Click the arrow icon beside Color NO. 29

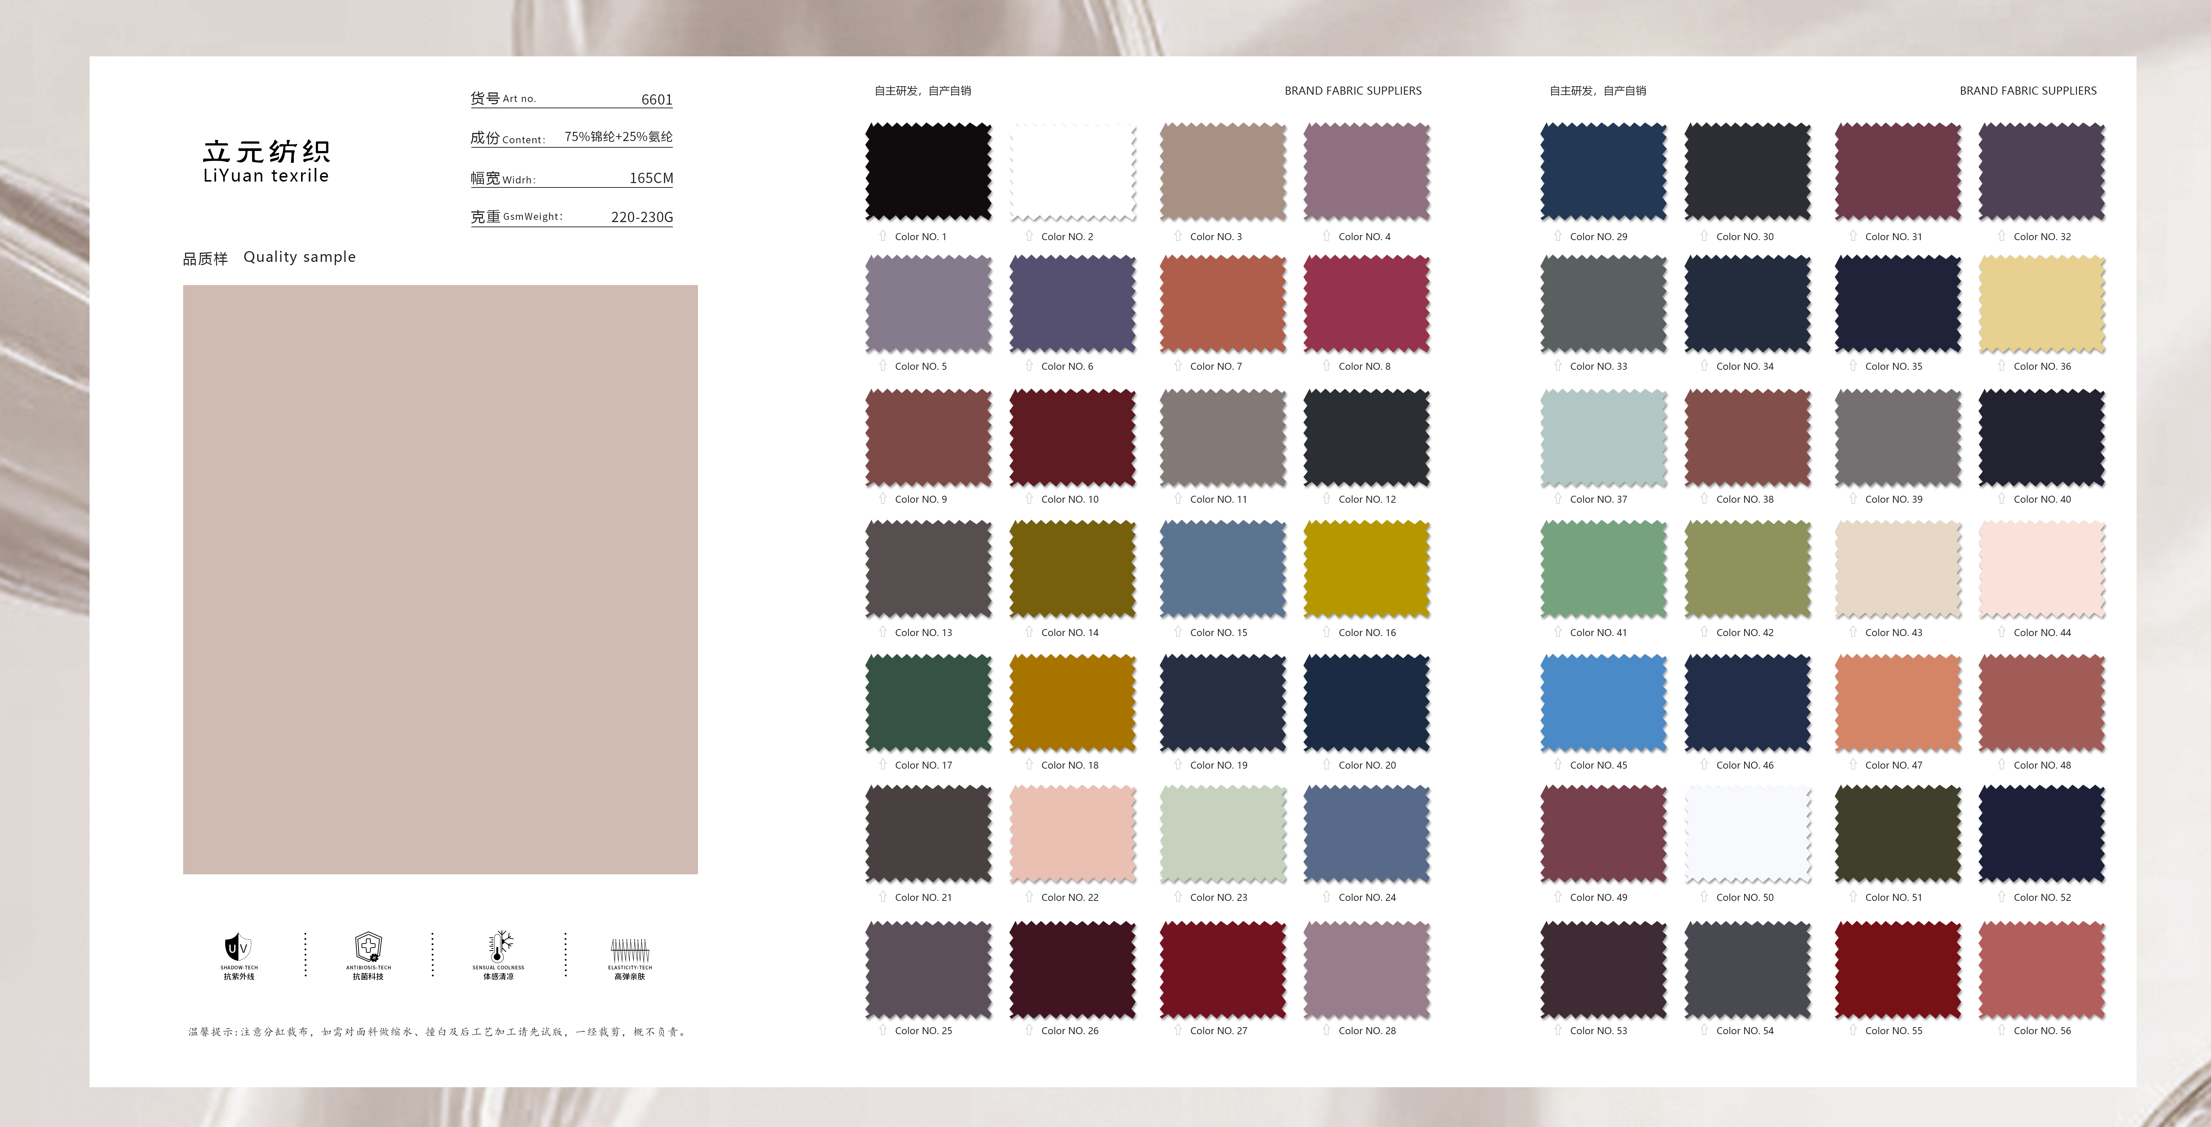(1558, 236)
